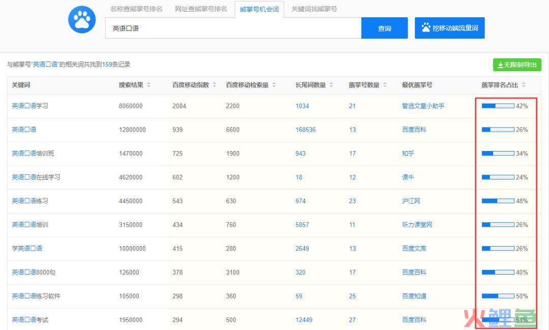The image size is (549, 330).
Task: Open keyword link 英语口语在线学习
Action: tap(36, 177)
